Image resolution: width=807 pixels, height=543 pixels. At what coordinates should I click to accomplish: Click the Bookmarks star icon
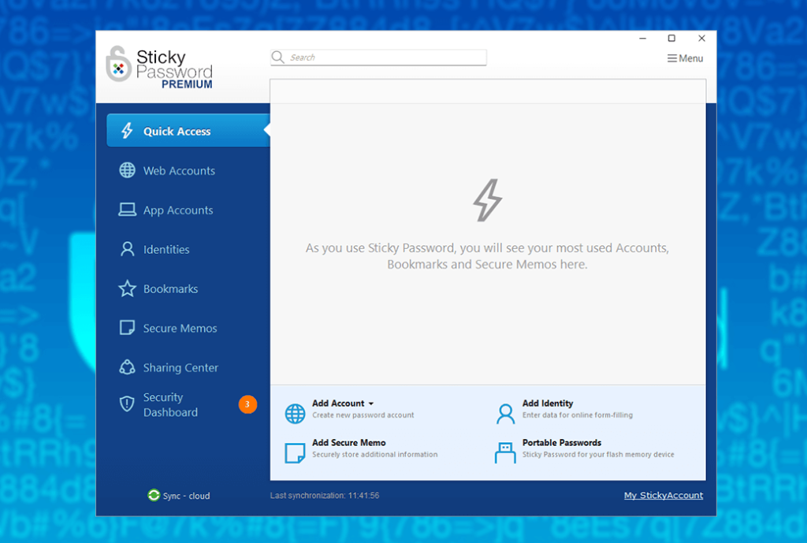127,288
